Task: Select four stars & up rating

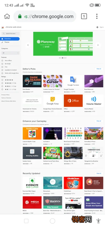Action: point(2,83)
